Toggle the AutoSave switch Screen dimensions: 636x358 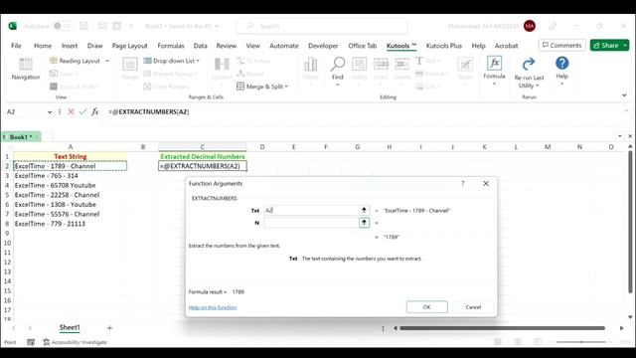tap(62, 26)
